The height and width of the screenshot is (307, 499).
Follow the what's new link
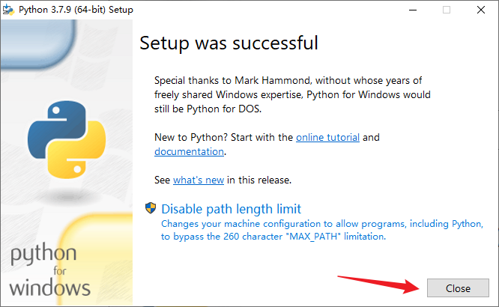[x=199, y=180]
